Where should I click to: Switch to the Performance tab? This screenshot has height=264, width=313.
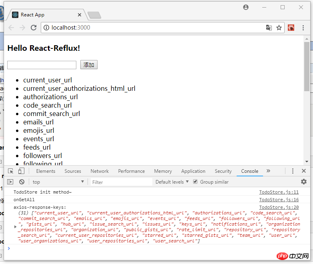click(132, 171)
